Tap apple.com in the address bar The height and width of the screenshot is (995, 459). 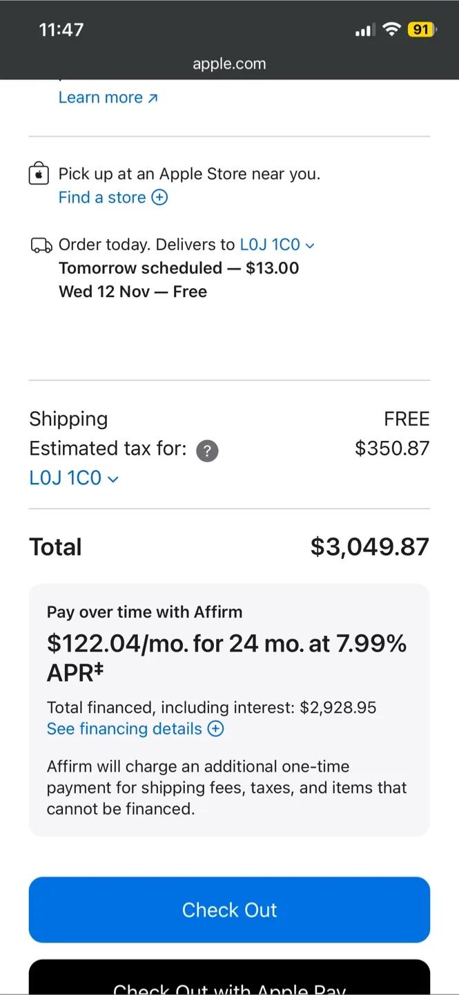pyautogui.click(x=229, y=64)
